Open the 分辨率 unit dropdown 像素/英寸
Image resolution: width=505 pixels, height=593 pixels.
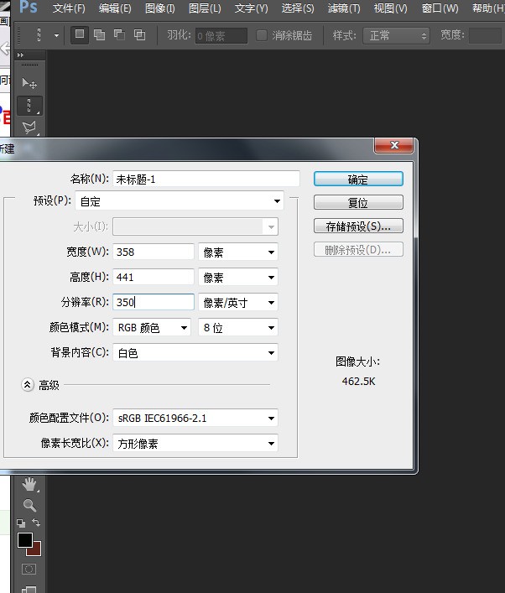(x=238, y=303)
